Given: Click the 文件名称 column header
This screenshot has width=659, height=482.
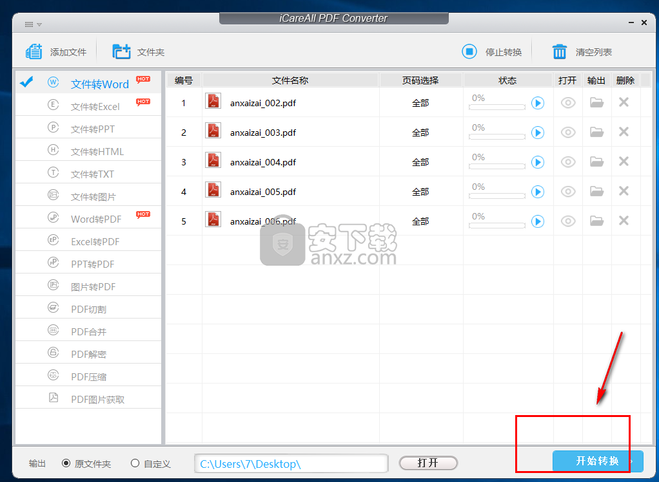Looking at the screenshot, I should coord(290,80).
